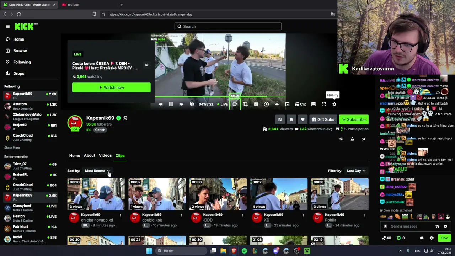Share the channel via share icon
This screenshot has height=256, width=455.
point(341,139)
